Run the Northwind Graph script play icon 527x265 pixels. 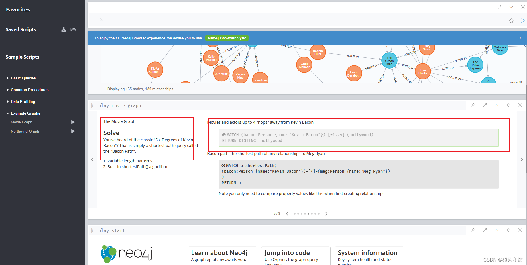(x=73, y=131)
